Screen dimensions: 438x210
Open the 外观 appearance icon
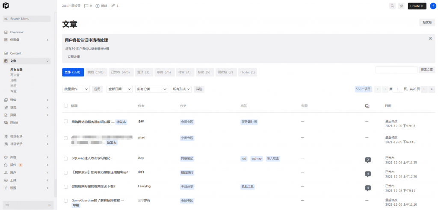point(6,157)
